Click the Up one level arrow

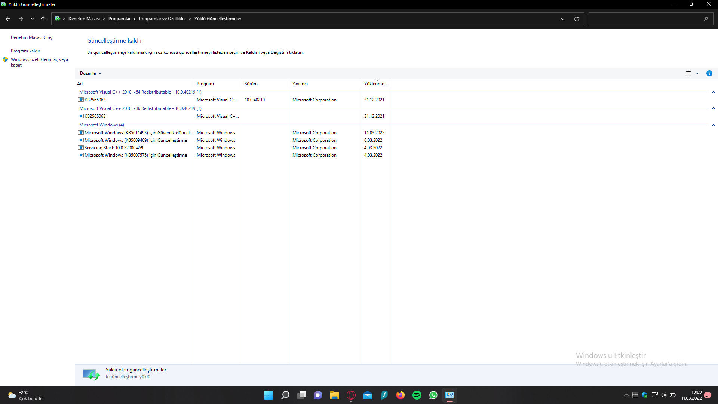tap(43, 19)
